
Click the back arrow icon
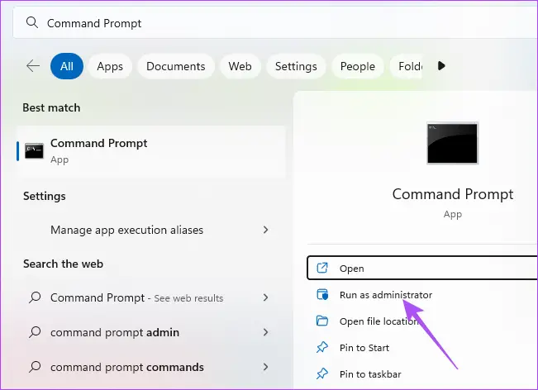[33, 66]
